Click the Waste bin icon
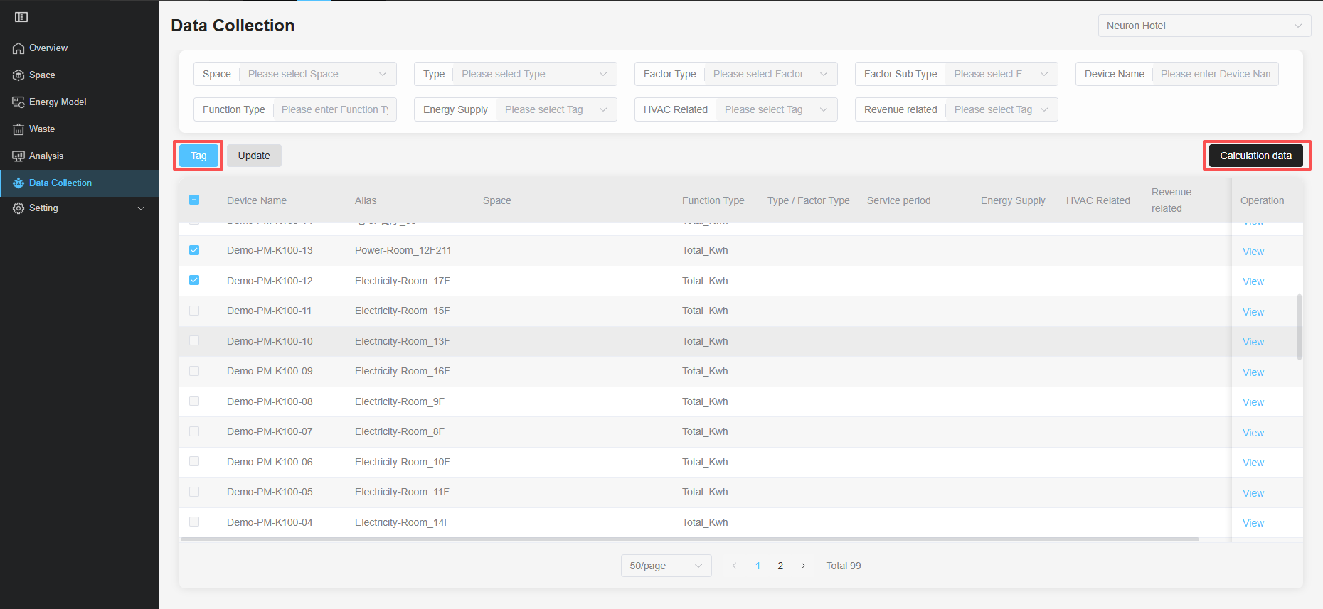 pos(18,129)
